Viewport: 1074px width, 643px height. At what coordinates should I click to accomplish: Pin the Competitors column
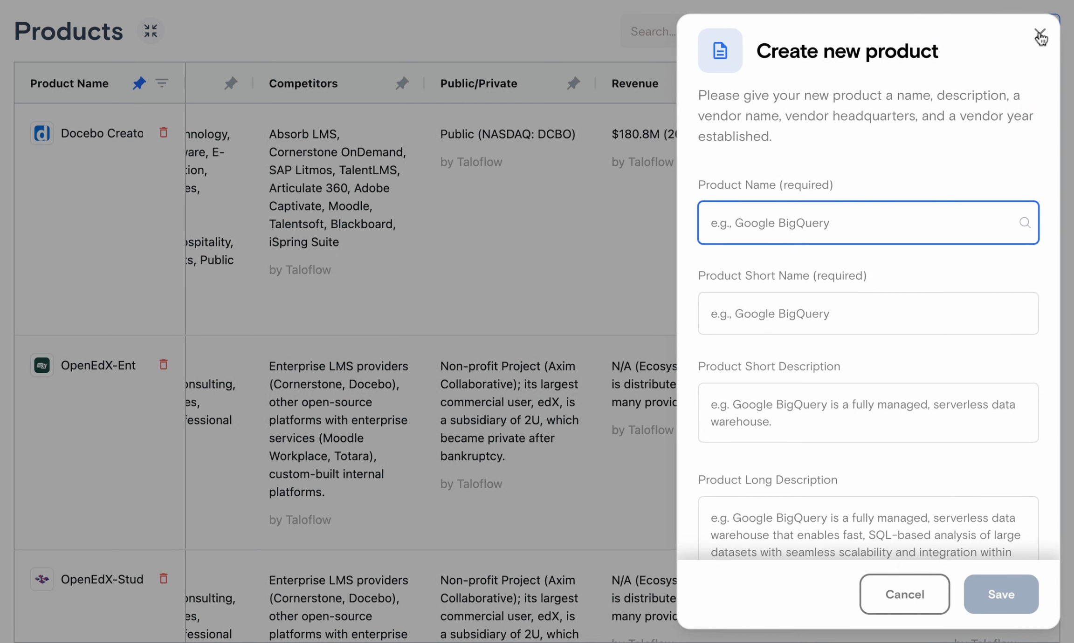402,83
